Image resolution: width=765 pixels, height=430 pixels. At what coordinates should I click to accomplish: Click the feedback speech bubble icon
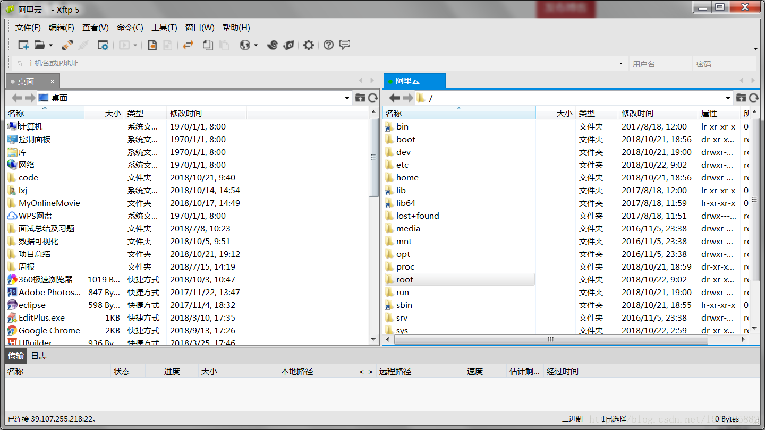tap(345, 45)
